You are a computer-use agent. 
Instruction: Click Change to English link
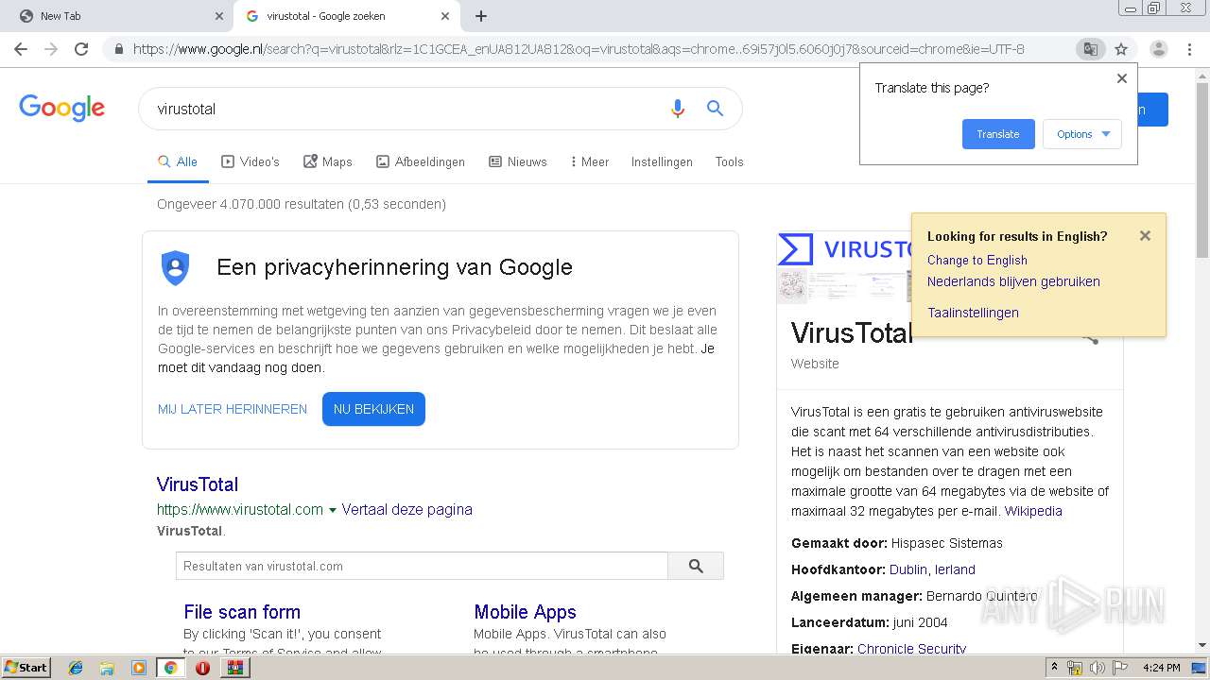tap(977, 260)
